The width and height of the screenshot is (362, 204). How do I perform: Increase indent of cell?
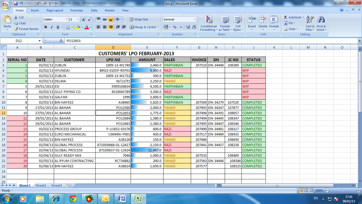[124, 27]
